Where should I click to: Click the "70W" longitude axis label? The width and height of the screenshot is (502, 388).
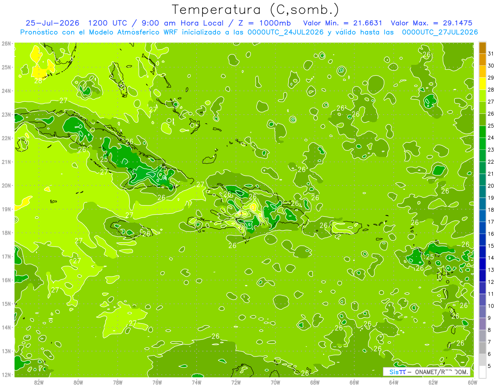(x=275, y=382)
